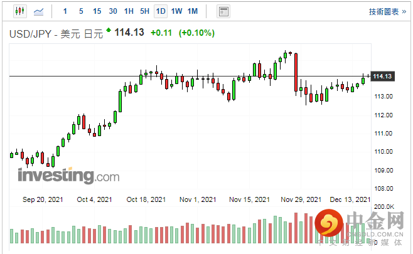Click the Sep 20, 2021 date label
Image resolution: width=413 pixels, height=254 pixels.
[x=43, y=199]
